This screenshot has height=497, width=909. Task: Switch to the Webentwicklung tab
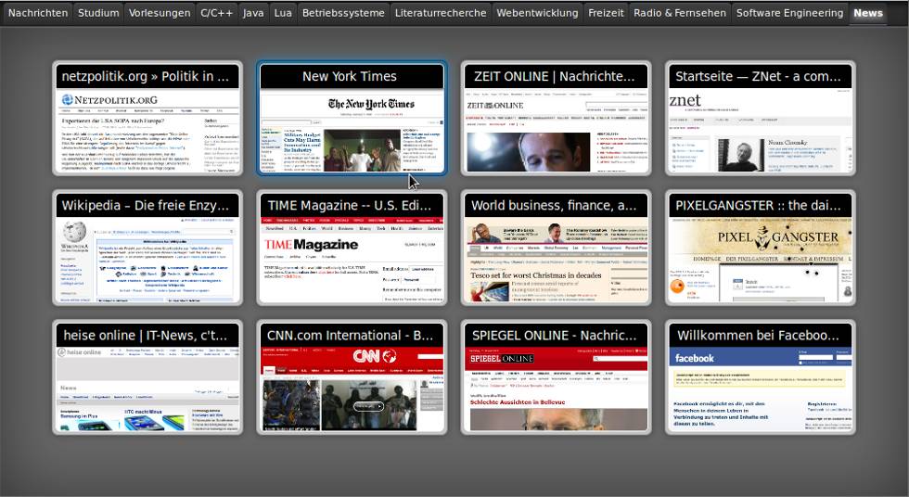tap(537, 13)
